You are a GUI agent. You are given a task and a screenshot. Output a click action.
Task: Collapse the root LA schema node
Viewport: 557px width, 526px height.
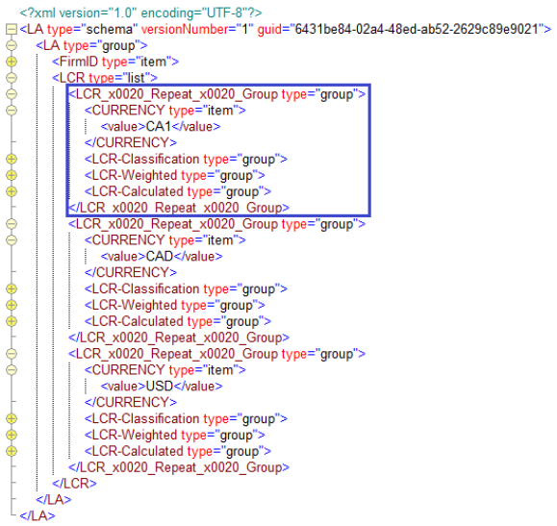12,29
